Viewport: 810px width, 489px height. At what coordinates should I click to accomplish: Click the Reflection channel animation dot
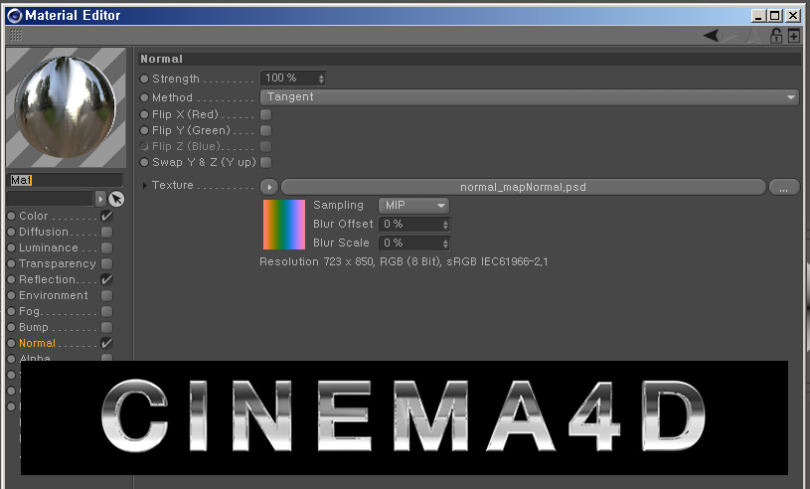point(11,279)
